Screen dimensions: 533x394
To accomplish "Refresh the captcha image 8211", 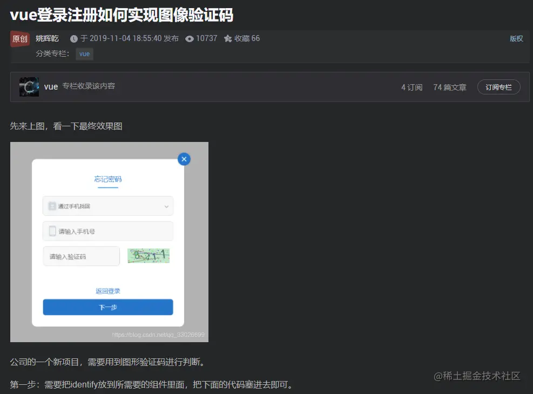I will click(x=149, y=256).
